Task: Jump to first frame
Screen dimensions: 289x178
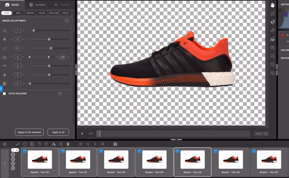Action: pos(81,144)
